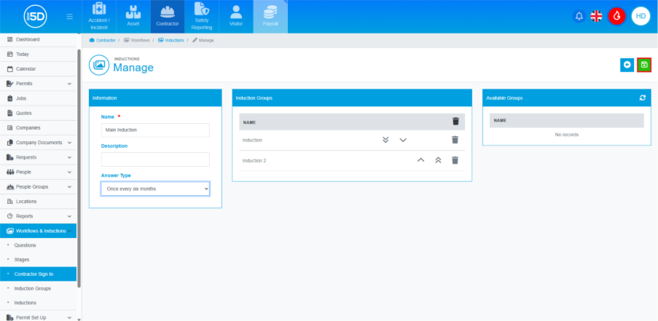
Task: Move Induction 2 group to top
Action: point(438,160)
